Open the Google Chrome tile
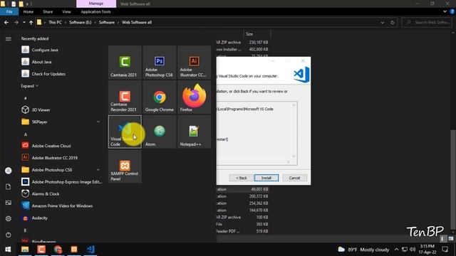Image resolution: width=456 pixels, height=256 pixels. pos(160,97)
